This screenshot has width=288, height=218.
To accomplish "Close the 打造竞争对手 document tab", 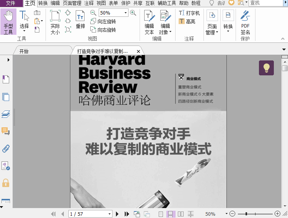I will click(x=138, y=51).
